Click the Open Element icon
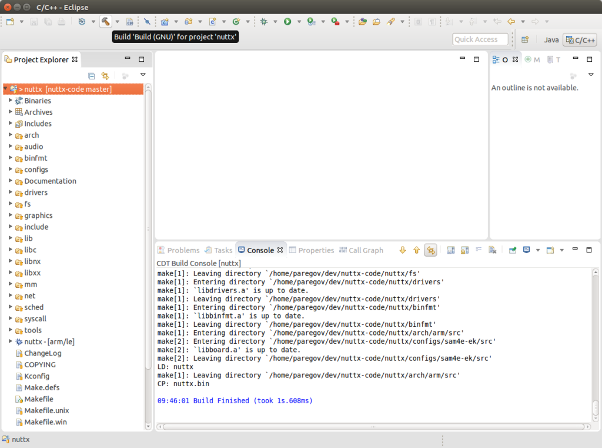 (x=362, y=22)
